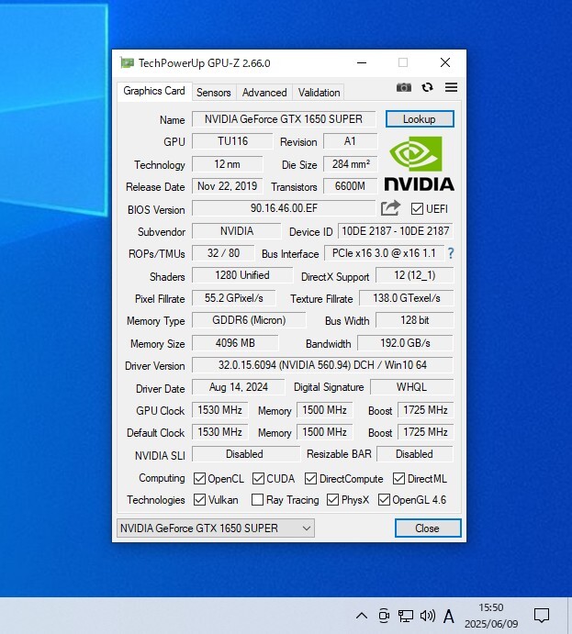Click the Bus Width field 128 bit
The height and width of the screenshot is (634, 572).
pyautogui.click(x=415, y=320)
